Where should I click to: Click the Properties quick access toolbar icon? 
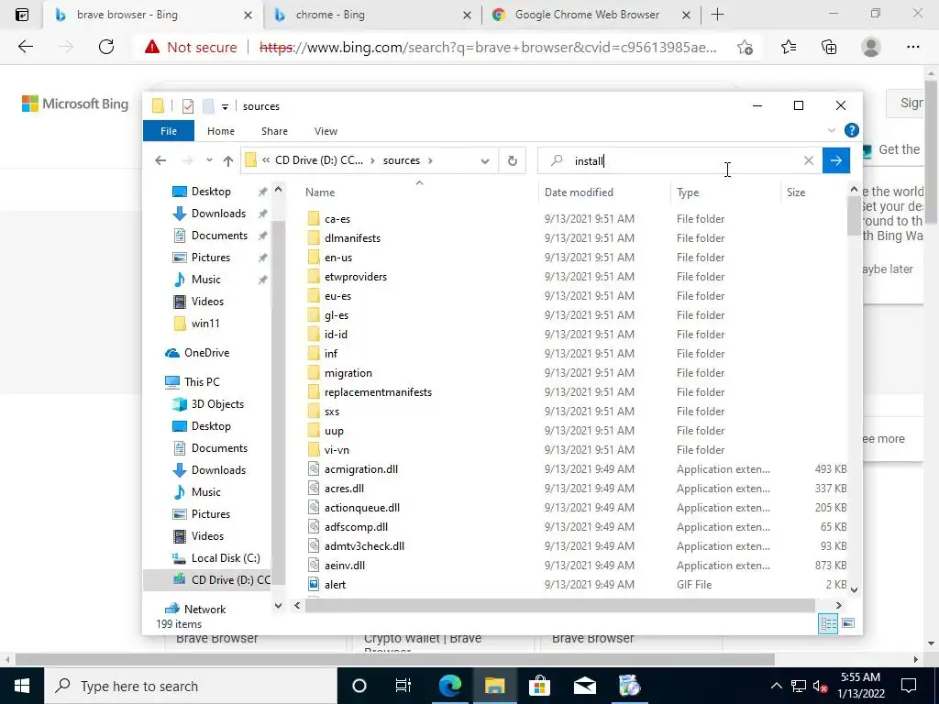pyautogui.click(x=188, y=106)
